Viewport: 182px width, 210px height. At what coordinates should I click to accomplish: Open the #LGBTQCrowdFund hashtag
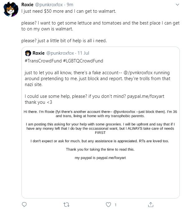click(x=83, y=61)
